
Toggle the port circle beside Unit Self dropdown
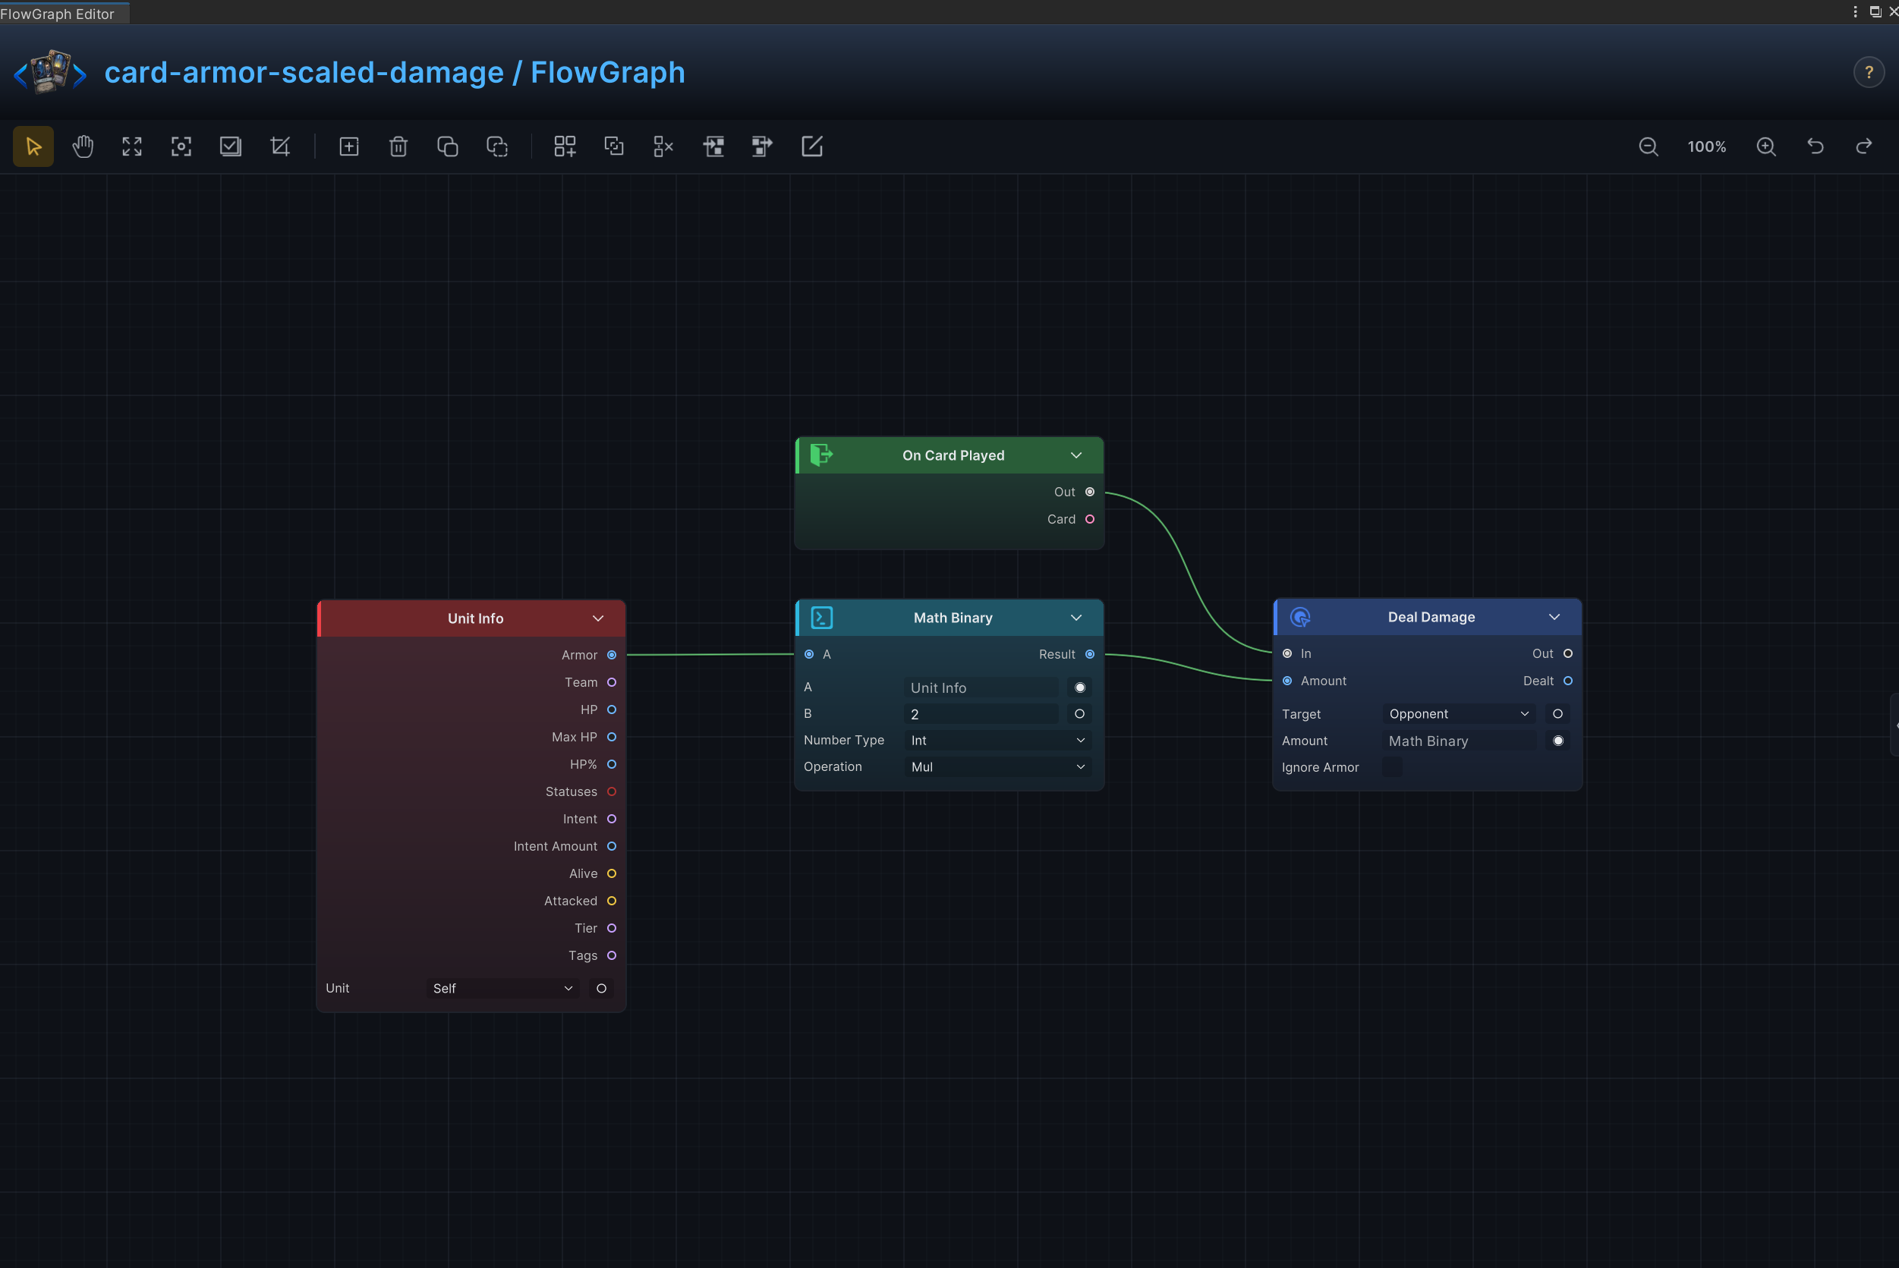[602, 988]
